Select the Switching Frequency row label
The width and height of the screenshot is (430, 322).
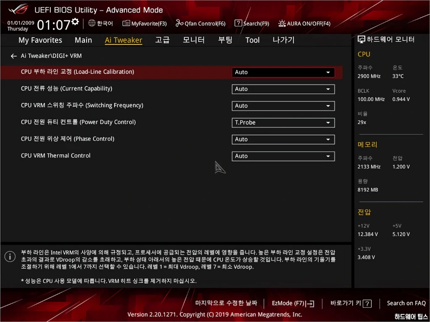82,105
